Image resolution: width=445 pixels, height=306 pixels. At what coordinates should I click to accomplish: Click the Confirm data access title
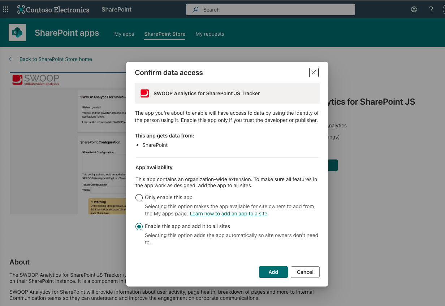pyautogui.click(x=169, y=73)
